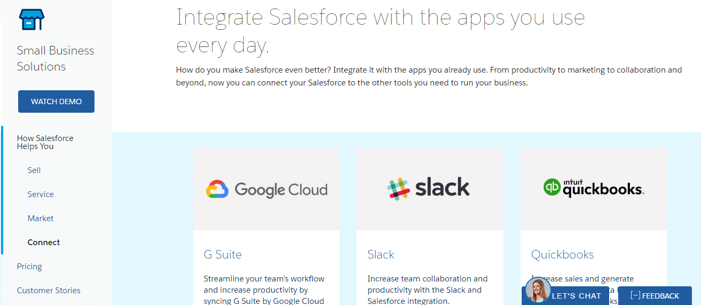Go to Market in the sidebar
Image resolution: width=701 pixels, height=305 pixels.
[x=41, y=218]
